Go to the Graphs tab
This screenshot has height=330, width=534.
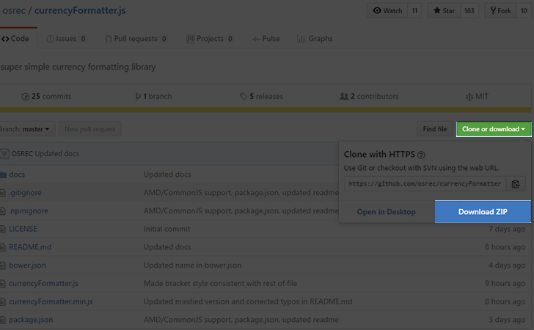coord(315,39)
